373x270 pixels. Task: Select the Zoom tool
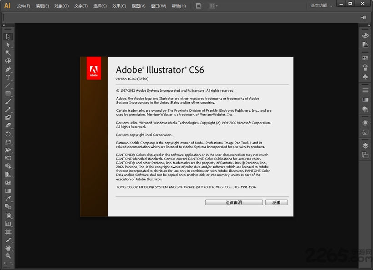tap(8, 256)
